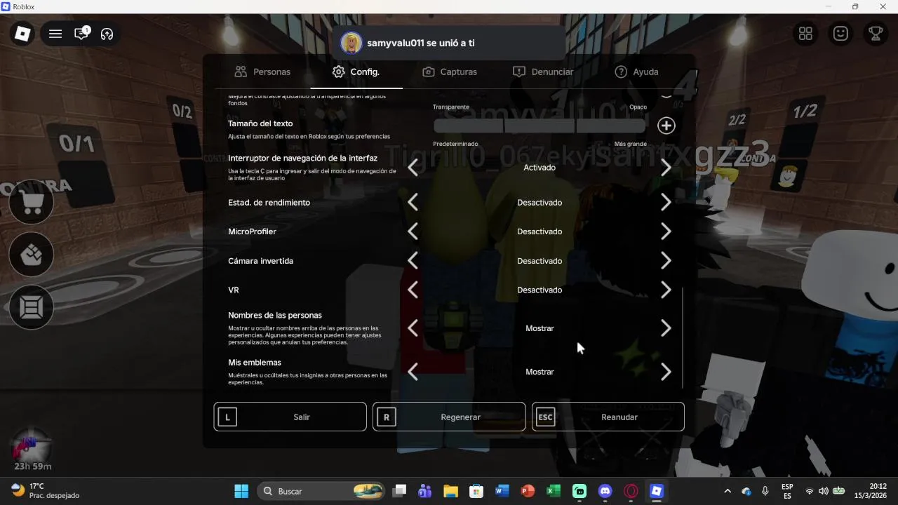The height and width of the screenshot is (505, 898).
Task: Click the 23h 59m timer icon
Action: pos(32,450)
